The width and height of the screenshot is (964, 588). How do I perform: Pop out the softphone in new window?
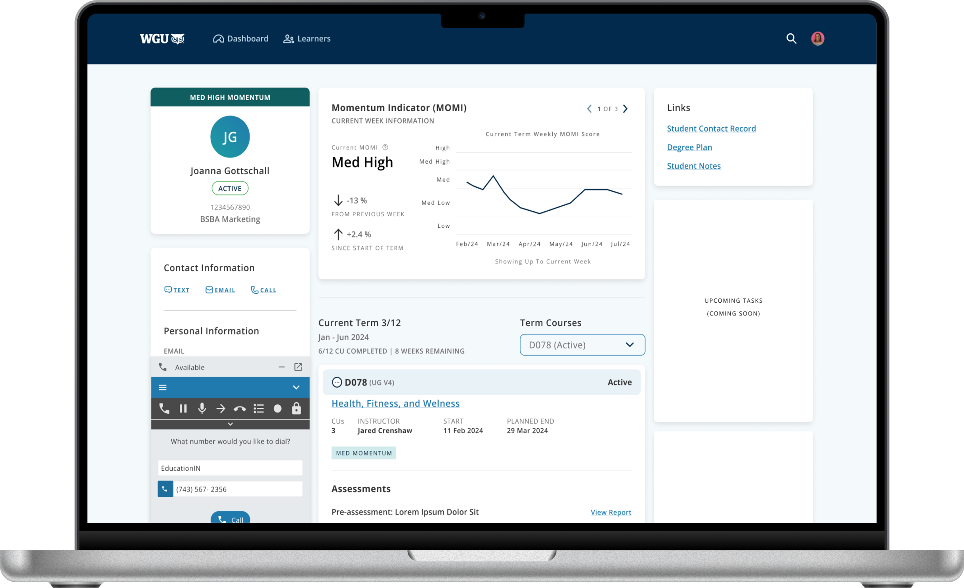point(298,367)
